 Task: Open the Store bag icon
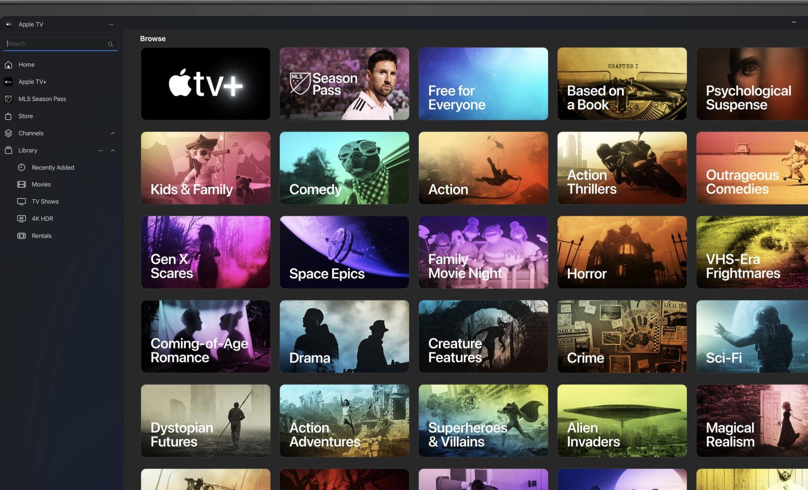coord(8,116)
